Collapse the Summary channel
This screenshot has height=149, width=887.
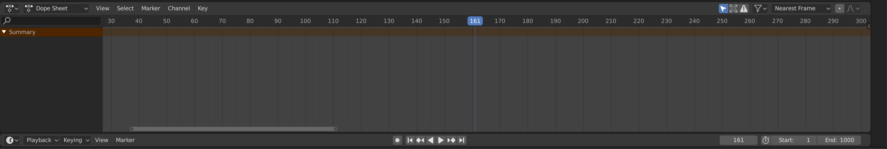pos(4,32)
